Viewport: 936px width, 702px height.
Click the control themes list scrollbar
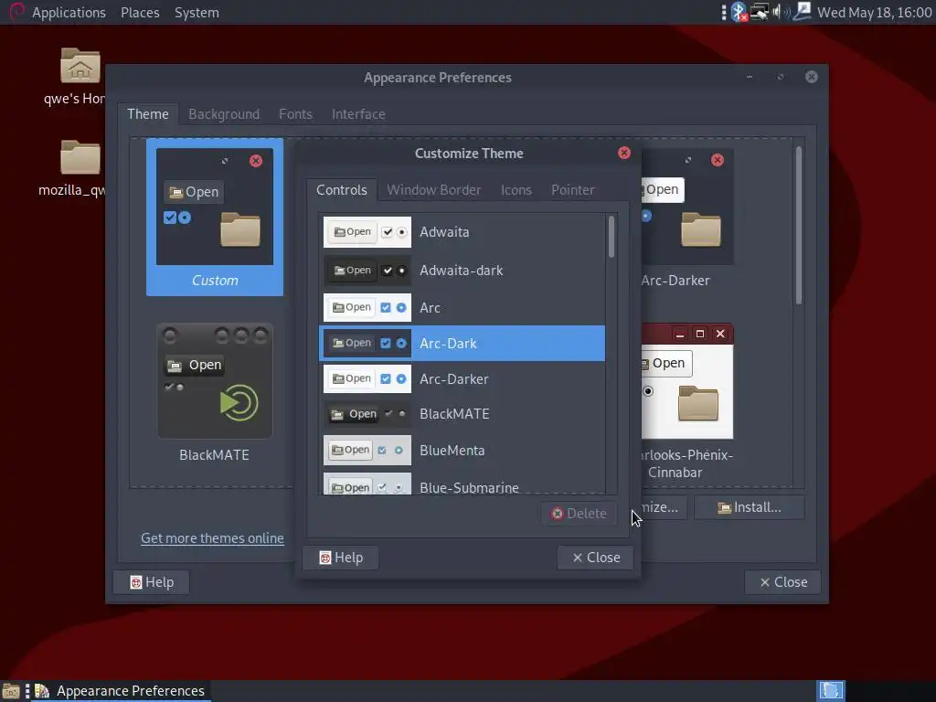(612, 237)
